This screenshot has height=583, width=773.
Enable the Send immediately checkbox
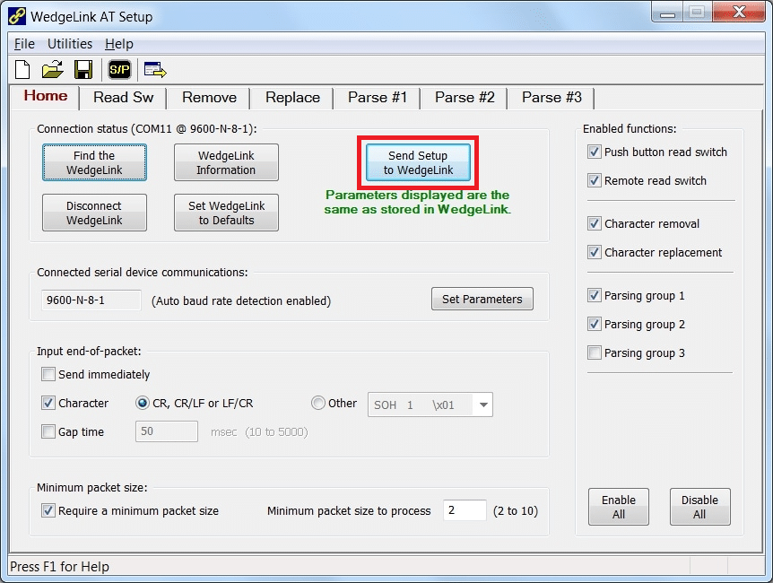pyautogui.click(x=48, y=374)
